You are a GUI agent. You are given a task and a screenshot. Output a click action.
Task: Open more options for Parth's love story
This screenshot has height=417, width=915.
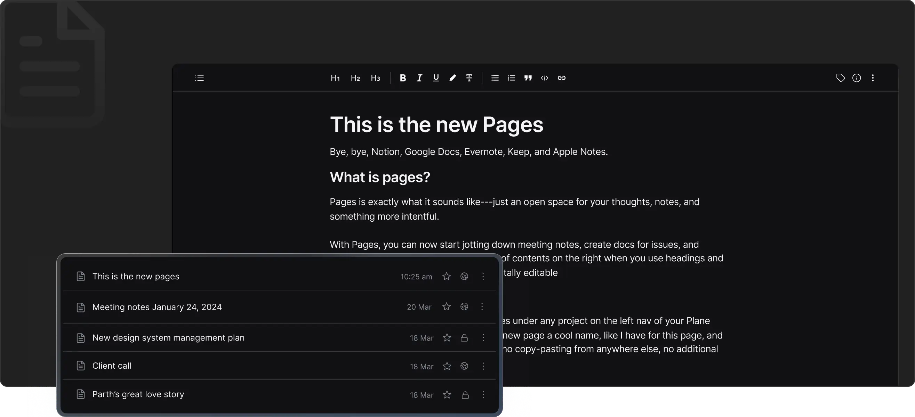click(483, 395)
